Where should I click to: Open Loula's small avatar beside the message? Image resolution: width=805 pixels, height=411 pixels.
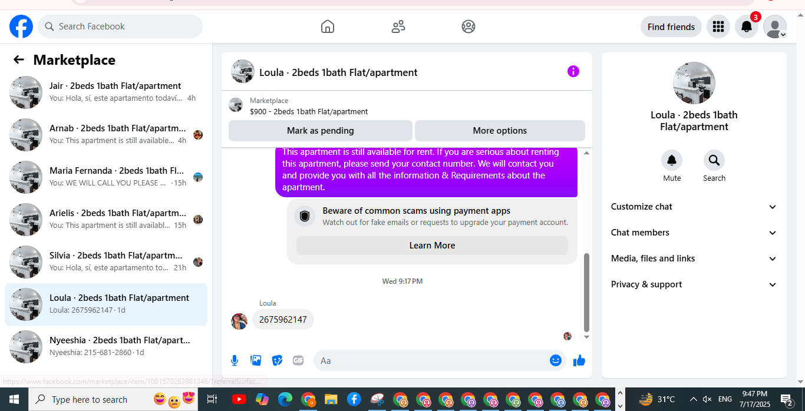(x=239, y=321)
